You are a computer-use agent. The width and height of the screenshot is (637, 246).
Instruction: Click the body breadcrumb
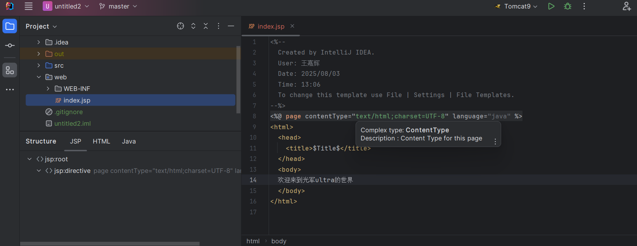[x=279, y=241]
